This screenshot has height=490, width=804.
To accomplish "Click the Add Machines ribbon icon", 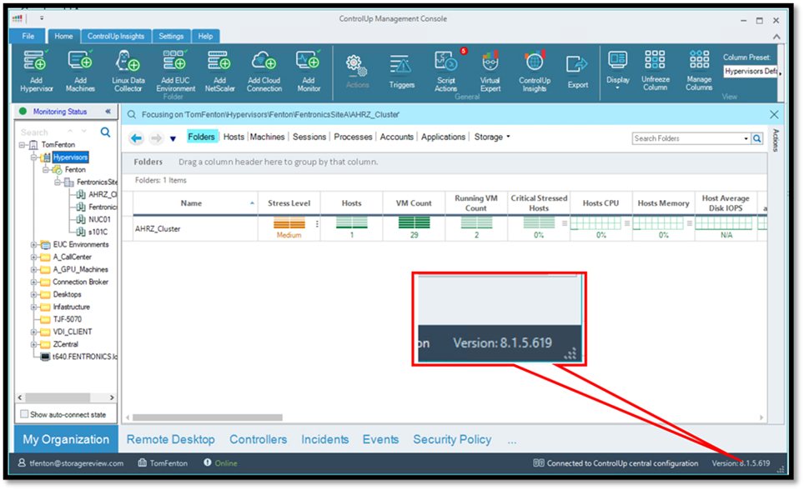I will click(80, 71).
